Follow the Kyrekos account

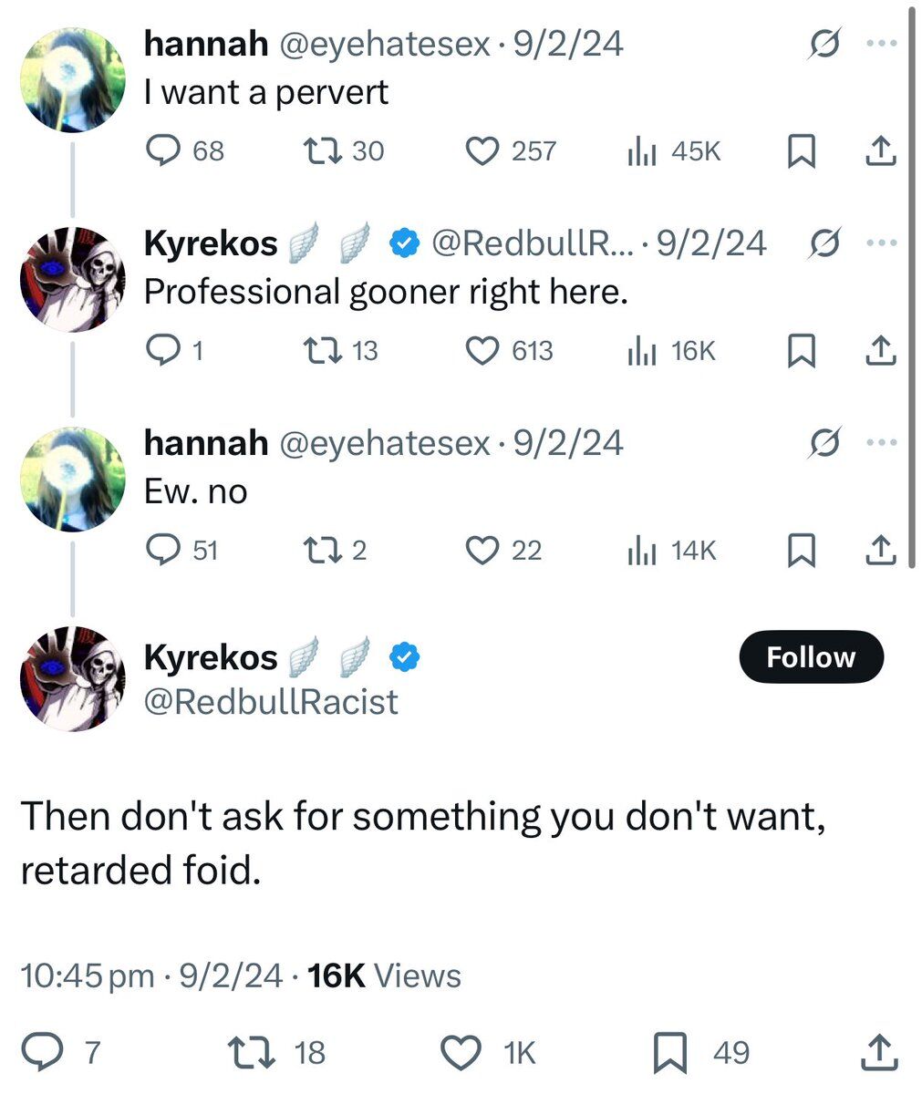(810, 656)
